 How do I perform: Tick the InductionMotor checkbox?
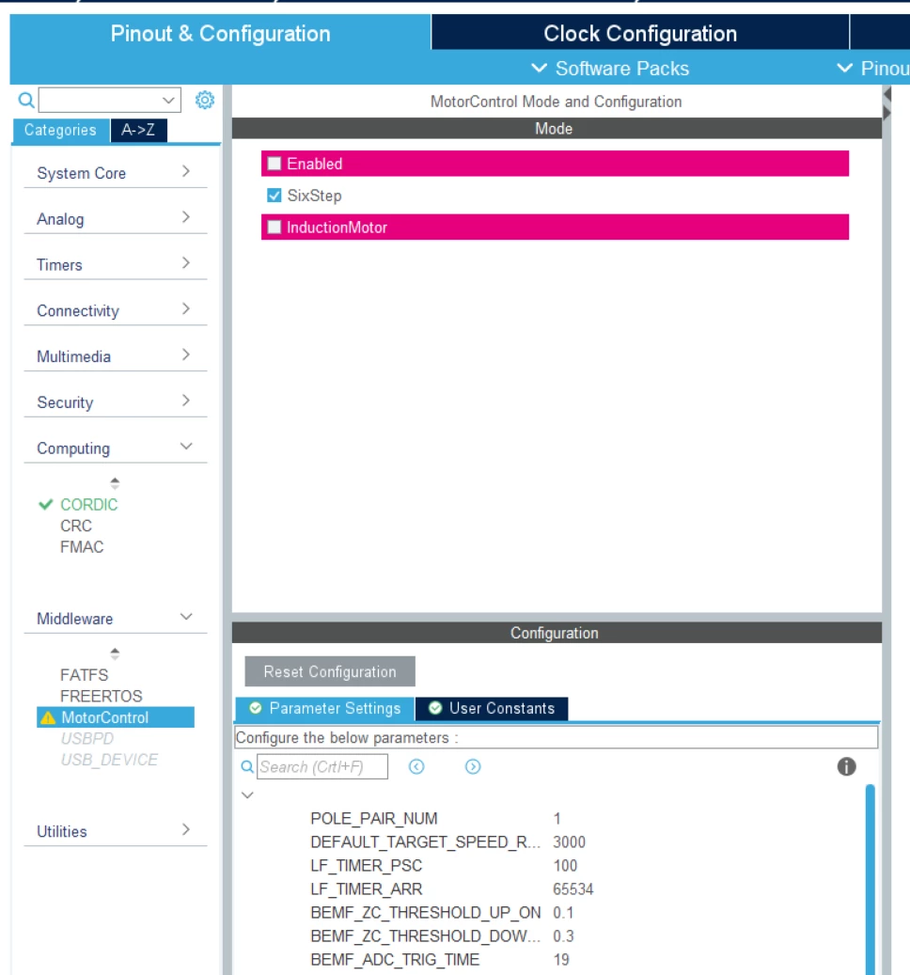pyautogui.click(x=275, y=227)
